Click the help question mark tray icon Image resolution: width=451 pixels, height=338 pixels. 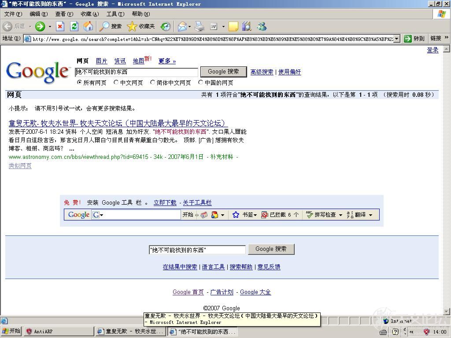(x=396, y=332)
